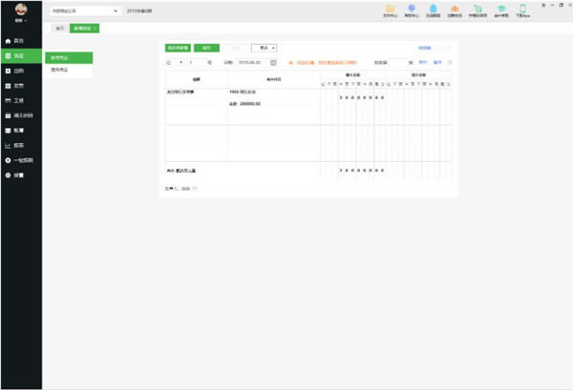This screenshot has width=573, height=390.
Task: Click the first blue link after attachments
Action: point(423,62)
